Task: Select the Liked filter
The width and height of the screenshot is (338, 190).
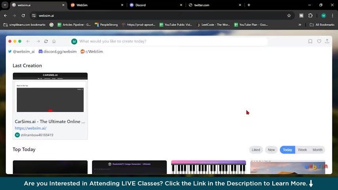Action: click(x=256, y=150)
